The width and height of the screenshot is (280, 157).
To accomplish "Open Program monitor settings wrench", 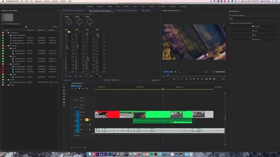I will (x=213, y=72).
